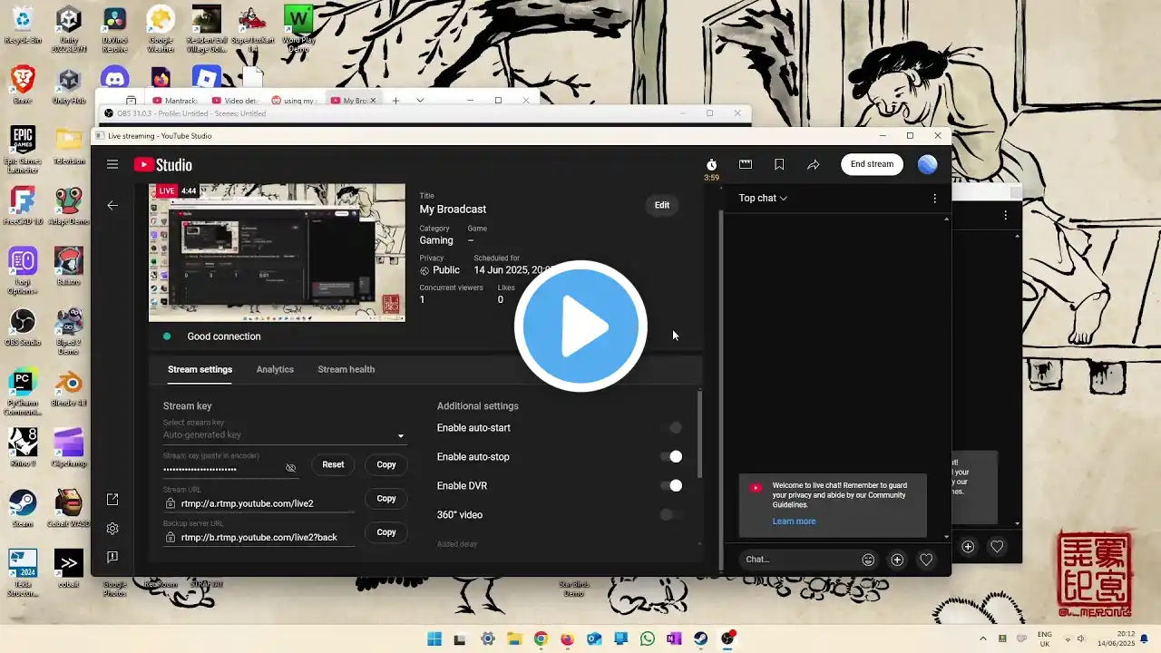This screenshot has height=653, width=1161.
Task: Open the Brave browser desktop shortcut
Action: (22, 86)
